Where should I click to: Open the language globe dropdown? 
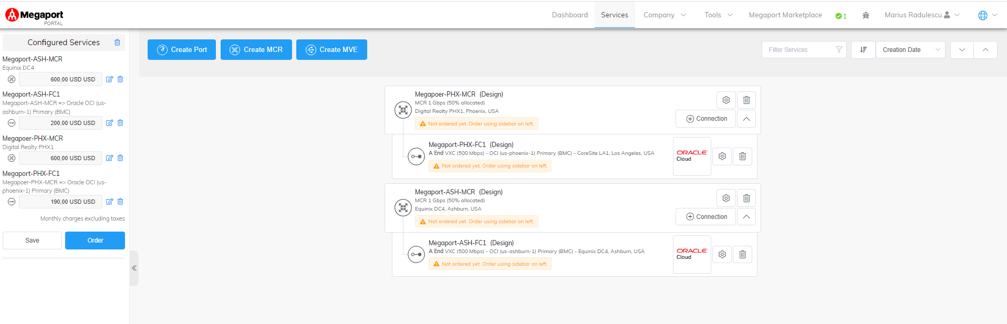click(987, 15)
